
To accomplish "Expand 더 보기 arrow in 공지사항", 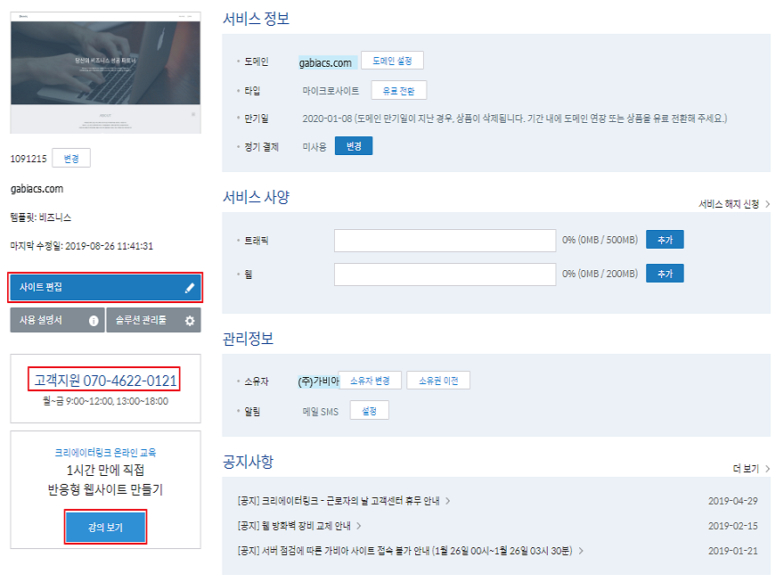I will tap(767, 469).
